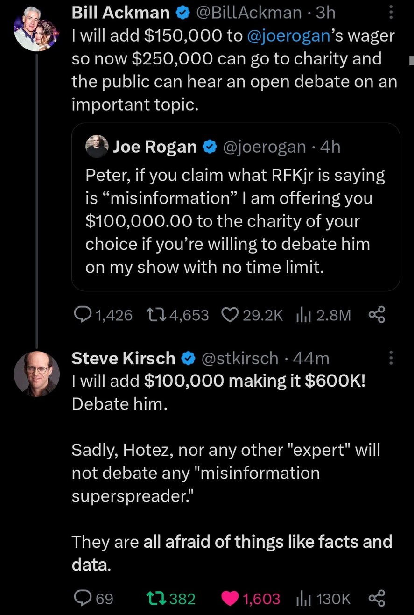Screen dimensions: 414x615
Task: Retweet Bill Ackman's tweet
Action: (155, 316)
